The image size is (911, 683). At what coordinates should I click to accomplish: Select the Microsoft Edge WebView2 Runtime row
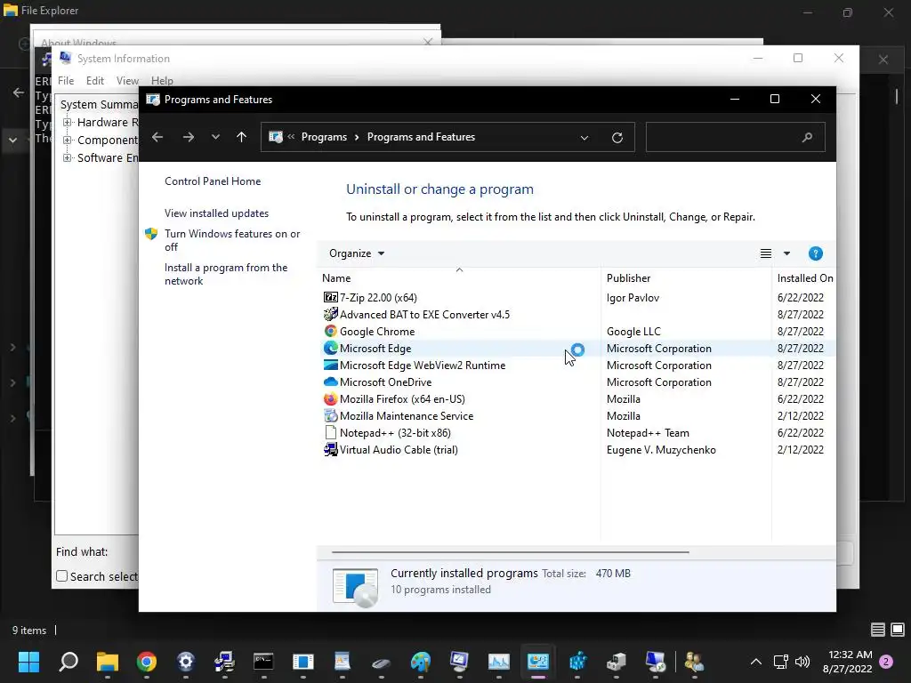576,365
